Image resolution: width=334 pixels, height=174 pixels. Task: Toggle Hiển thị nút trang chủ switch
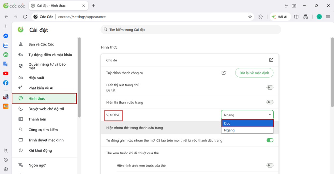tap(270, 88)
